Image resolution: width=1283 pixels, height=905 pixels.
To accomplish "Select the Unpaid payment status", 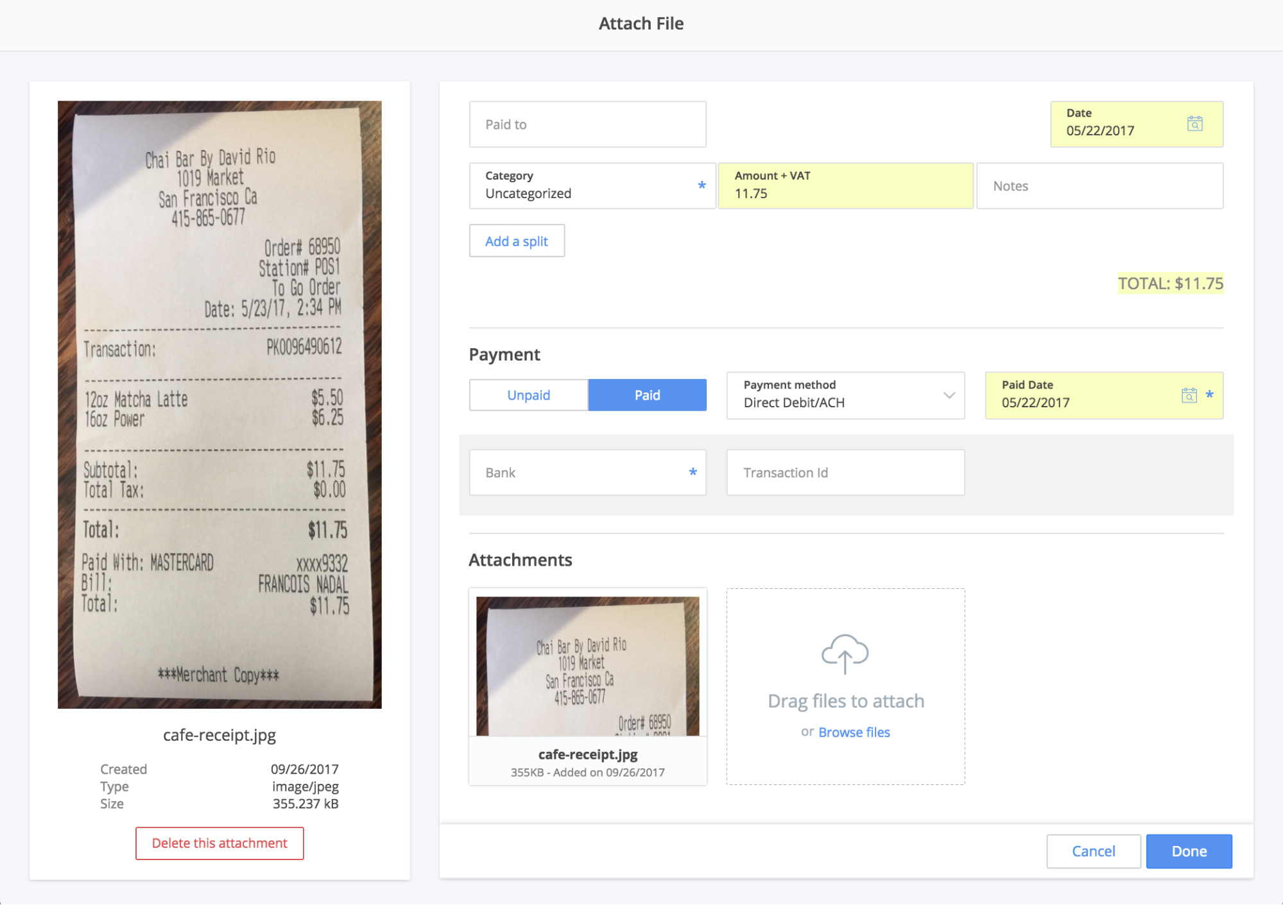I will [528, 395].
